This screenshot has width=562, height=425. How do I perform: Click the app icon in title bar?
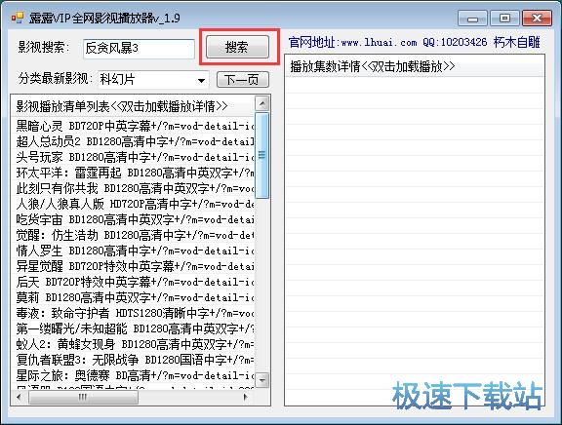(x=17, y=18)
